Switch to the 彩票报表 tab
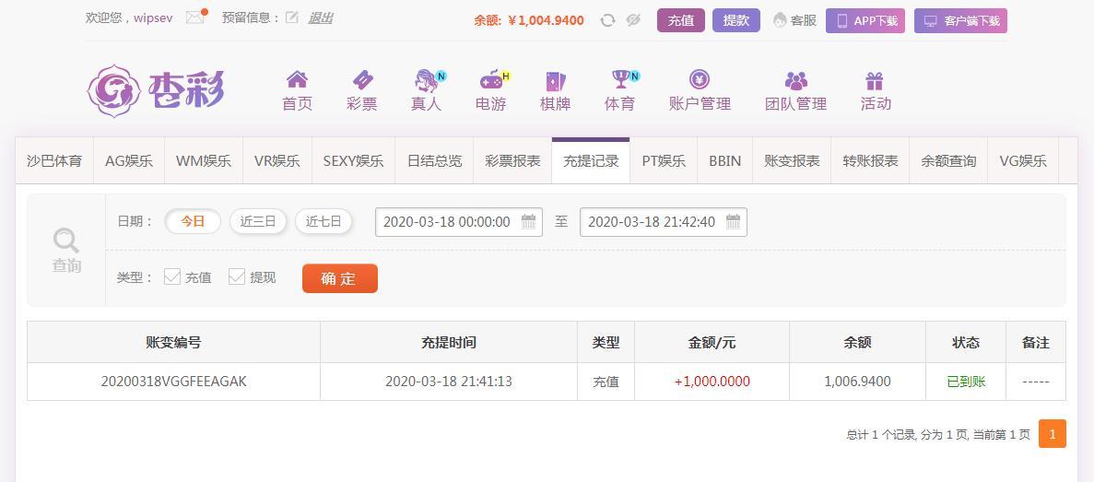This screenshot has width=1094, height=482. [512, 161]
